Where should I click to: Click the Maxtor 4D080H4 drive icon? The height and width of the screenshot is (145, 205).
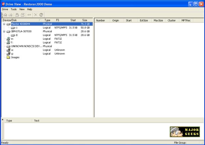point(8,24)
